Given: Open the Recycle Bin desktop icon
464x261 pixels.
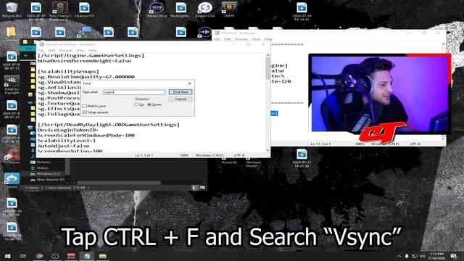Looking at the screenshot, I should tap(12, 9).
